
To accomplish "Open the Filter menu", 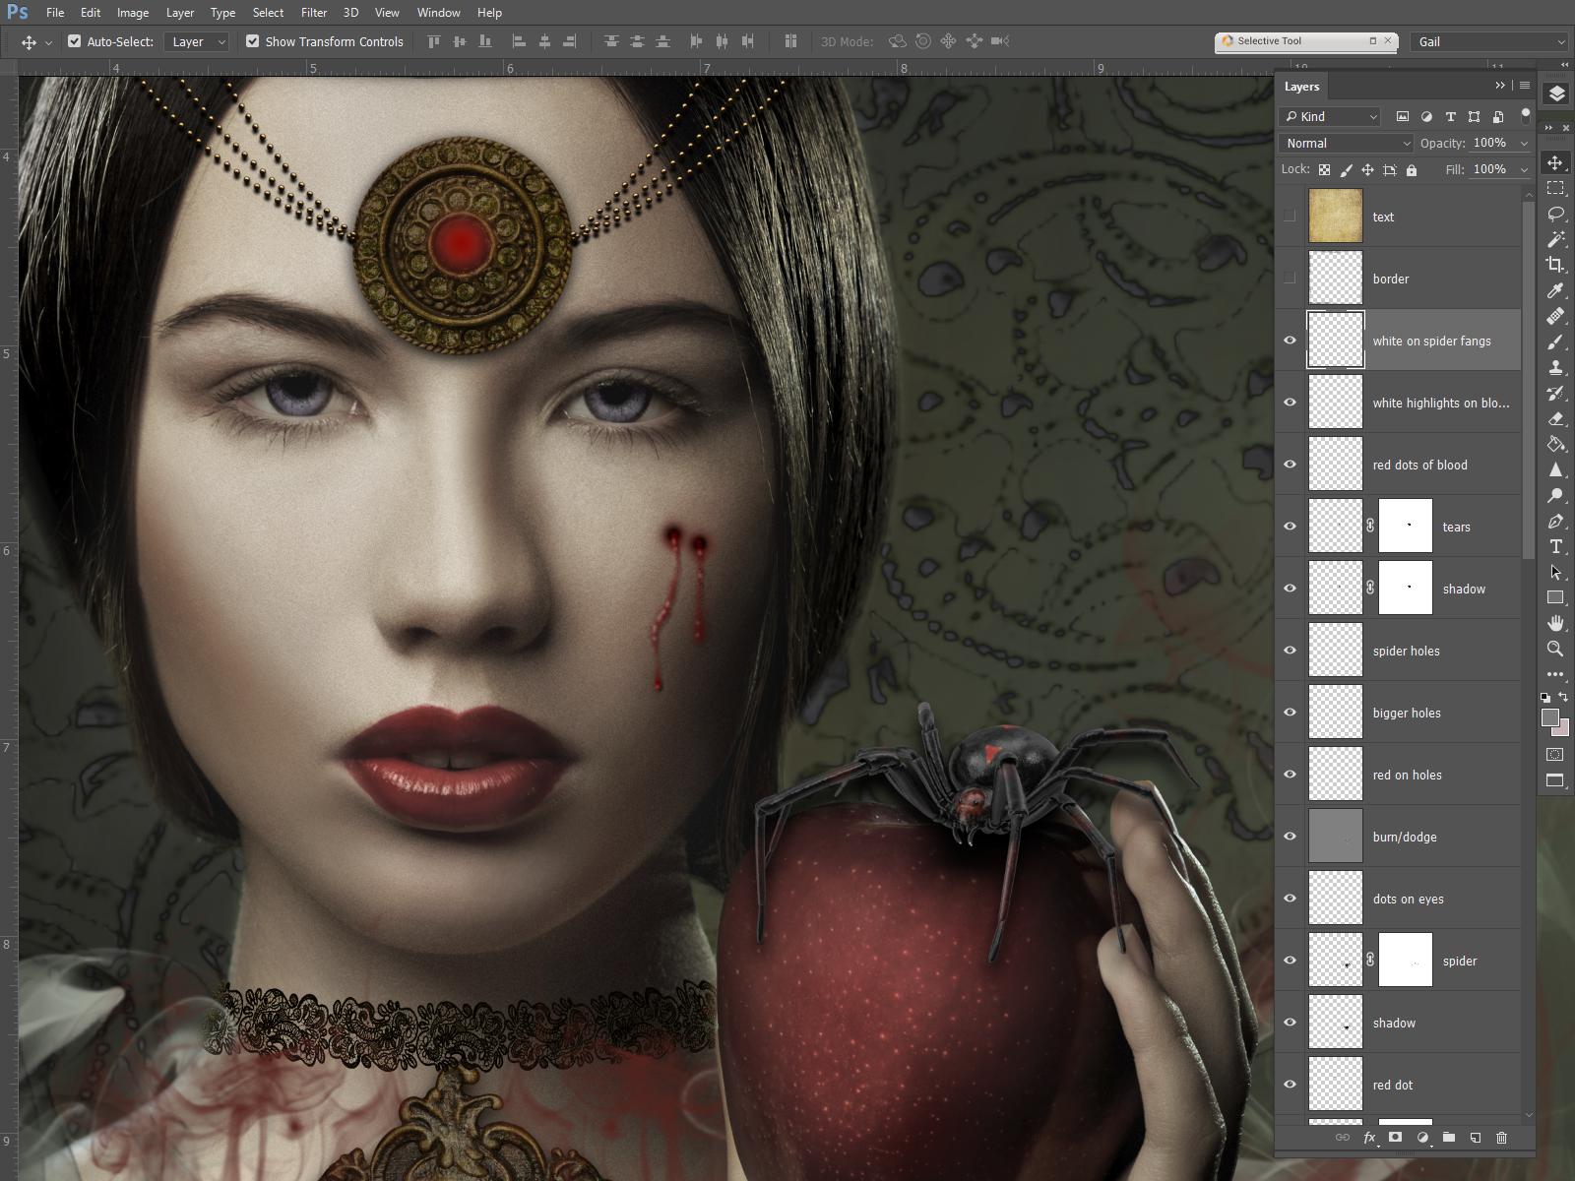I will point(314,13).
